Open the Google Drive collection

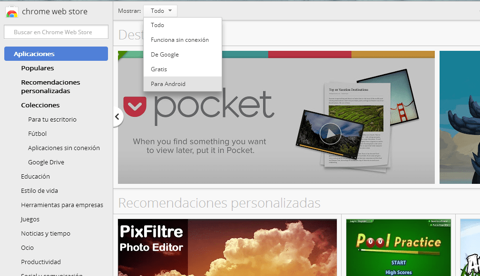pos(46,162)
